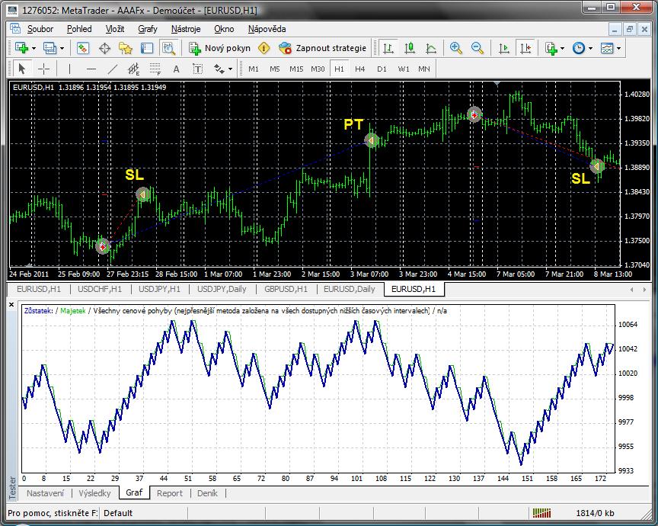Switch to the USDCHF,H1 chart tab

point(100,289)
